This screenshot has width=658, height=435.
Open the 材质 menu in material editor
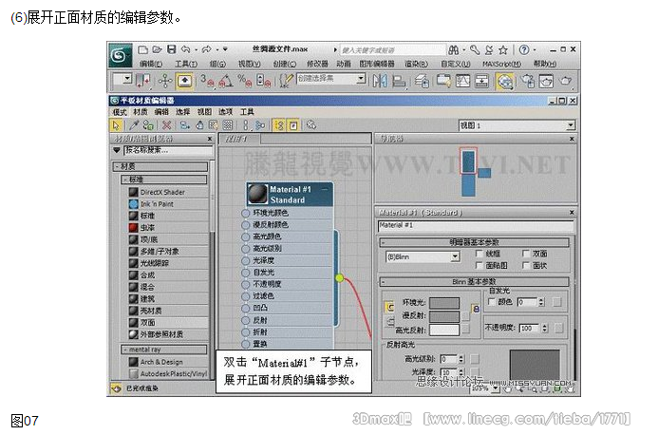click(141, 112)
